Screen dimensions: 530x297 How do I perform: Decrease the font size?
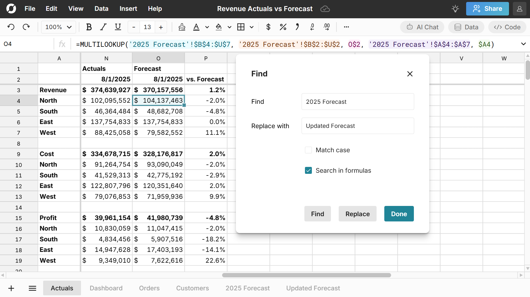point(134,27)
